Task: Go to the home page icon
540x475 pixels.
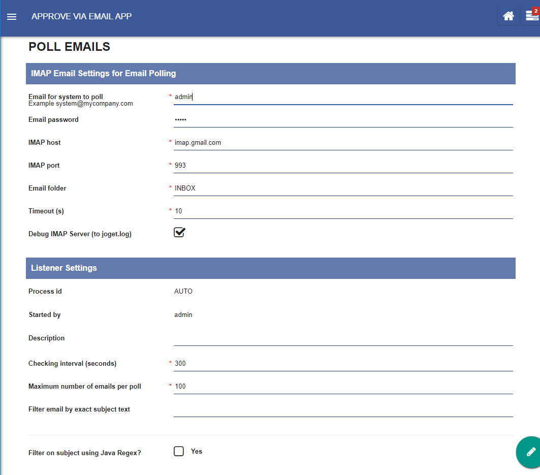Action: (x=509, y=16)
